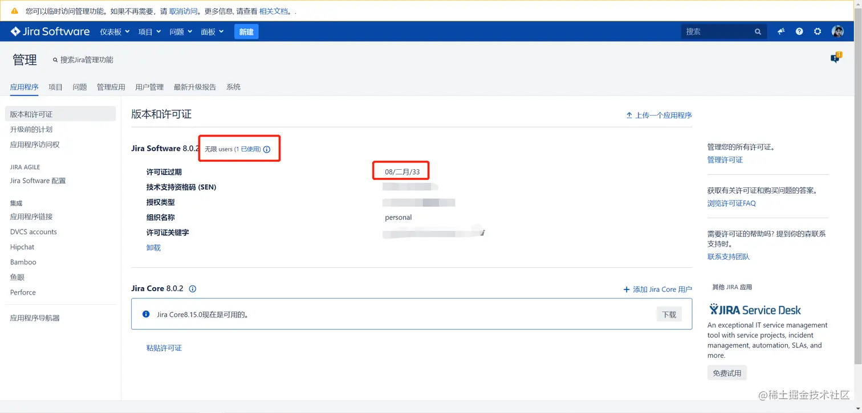Click the 取消访问 link in banner
The width and height of the screenshot is (862, 413).
(183, 11)
